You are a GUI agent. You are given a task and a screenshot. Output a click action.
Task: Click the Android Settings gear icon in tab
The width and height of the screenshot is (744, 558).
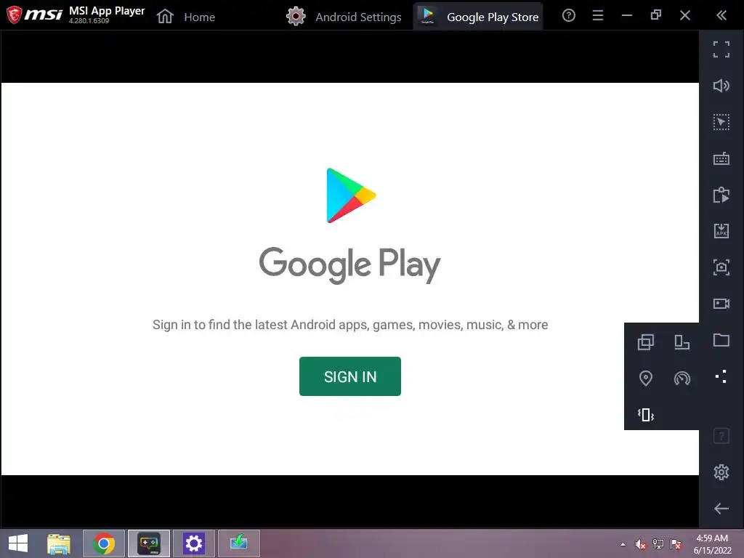[296, 17]
